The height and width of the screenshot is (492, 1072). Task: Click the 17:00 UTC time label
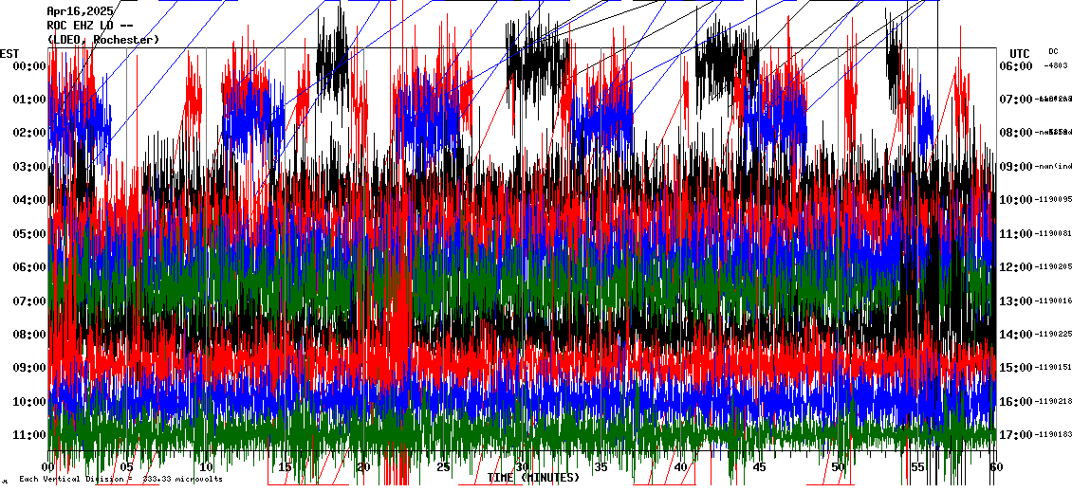tap(1016, 434)
